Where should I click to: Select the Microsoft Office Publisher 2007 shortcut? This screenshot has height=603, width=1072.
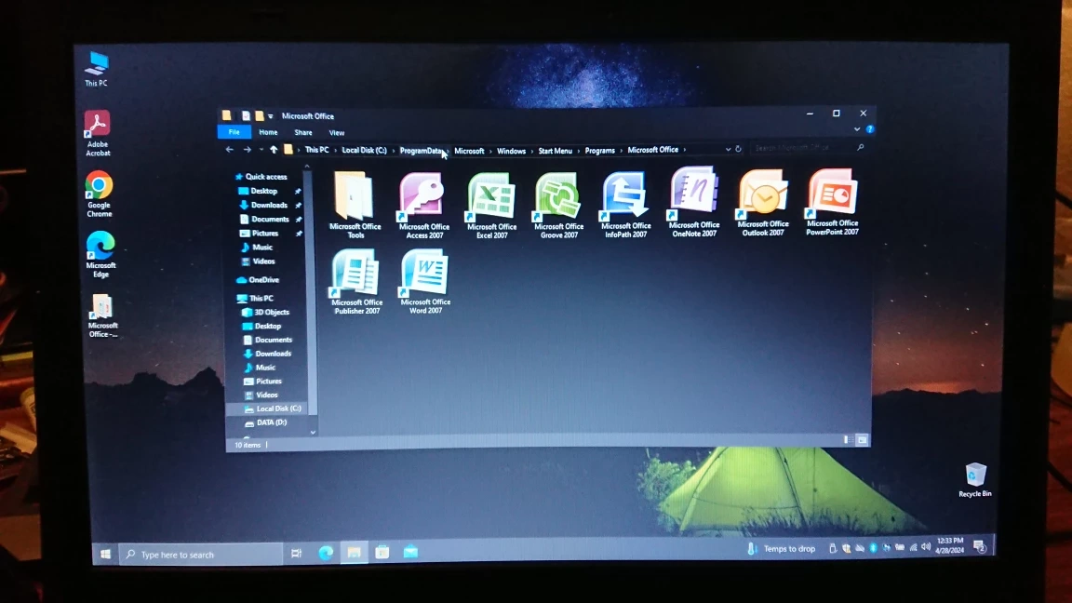point(356,282)
